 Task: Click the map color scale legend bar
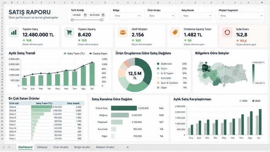tap(253, 74)
